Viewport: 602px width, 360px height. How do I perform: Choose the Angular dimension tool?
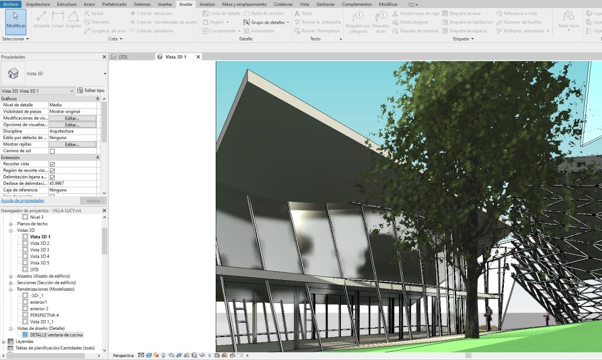(x=73, y=19)
